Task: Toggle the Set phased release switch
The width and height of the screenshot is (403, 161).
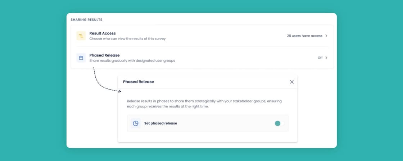Action: pyautogui.click(x=279, y=123)
